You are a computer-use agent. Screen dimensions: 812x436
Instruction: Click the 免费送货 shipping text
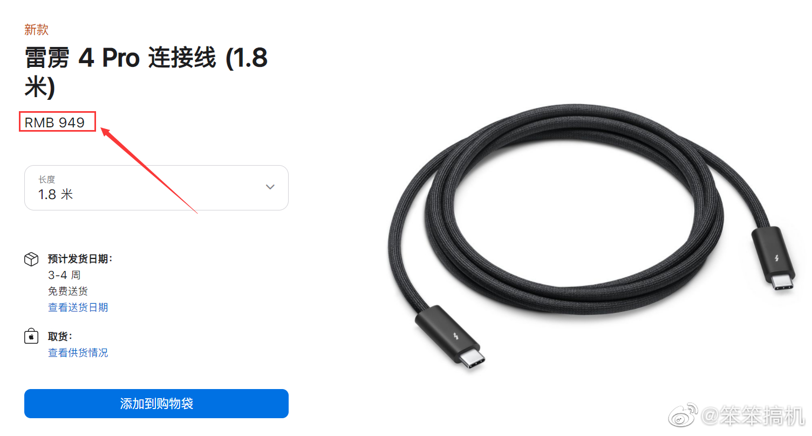point(68,291)
